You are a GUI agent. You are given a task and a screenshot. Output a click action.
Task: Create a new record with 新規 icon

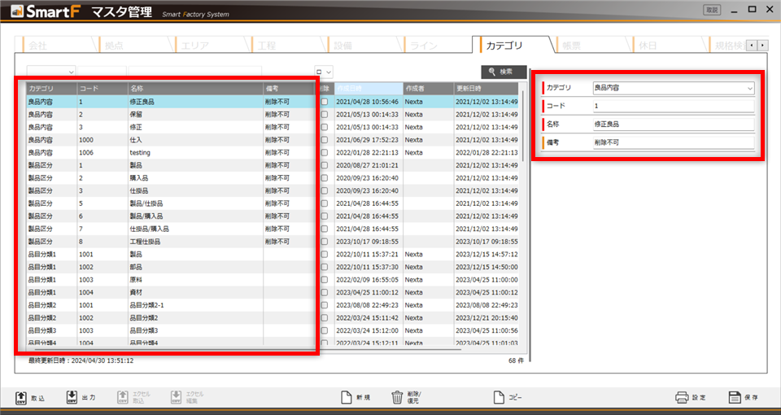click(346, 397)
